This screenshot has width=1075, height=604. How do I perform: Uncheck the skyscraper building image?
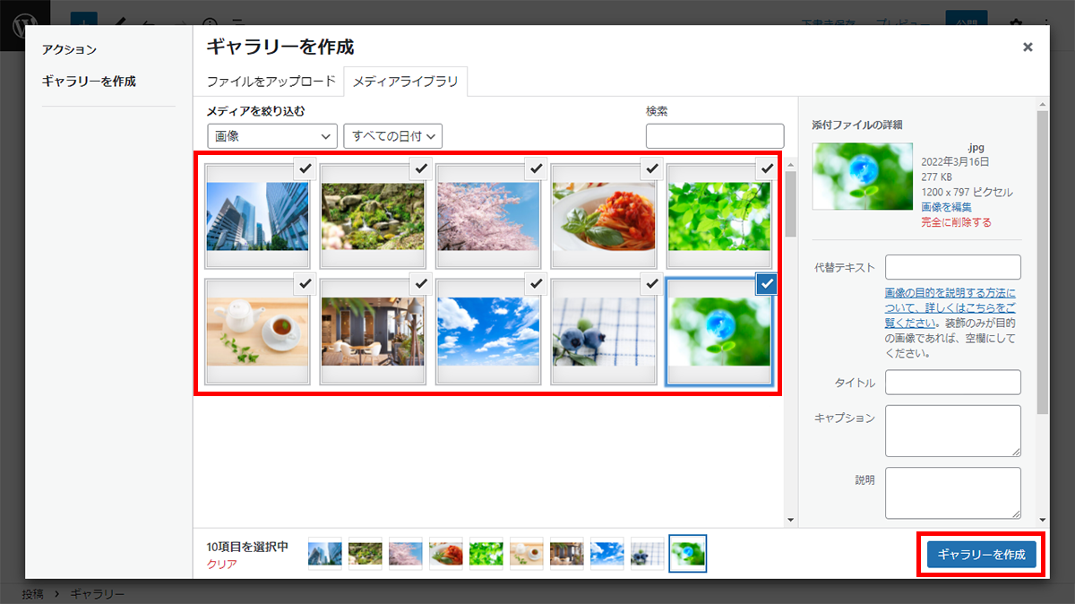tap(305, 168)
